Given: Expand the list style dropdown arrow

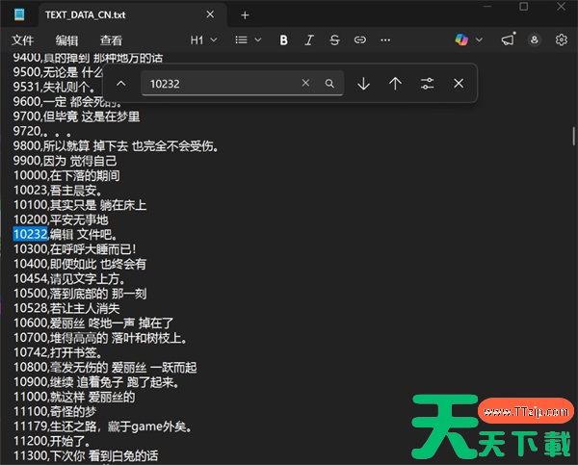Looking at the screenshot, I should pyautogui.click(x=258, y=39).
